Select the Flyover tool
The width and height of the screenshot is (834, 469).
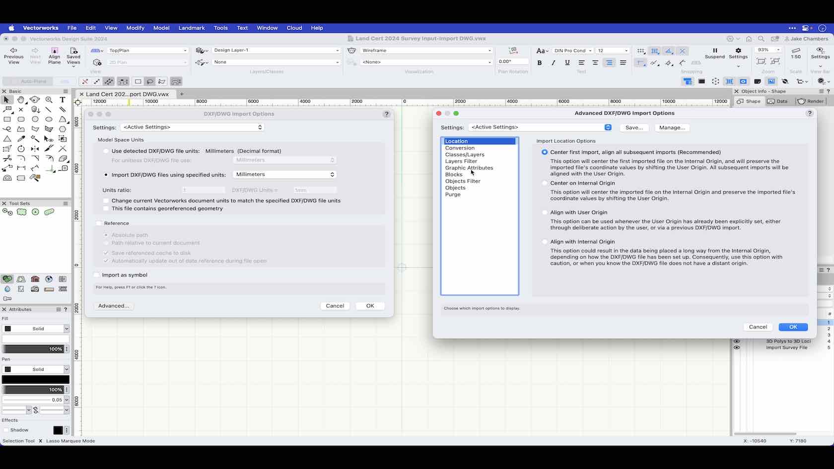click(x=35, y=100)
